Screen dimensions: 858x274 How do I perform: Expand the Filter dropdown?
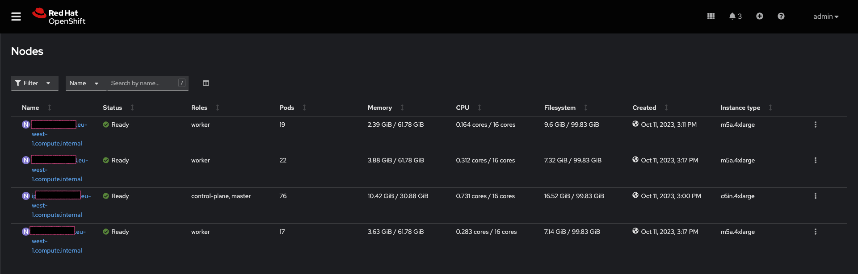[x=34, y=83]
